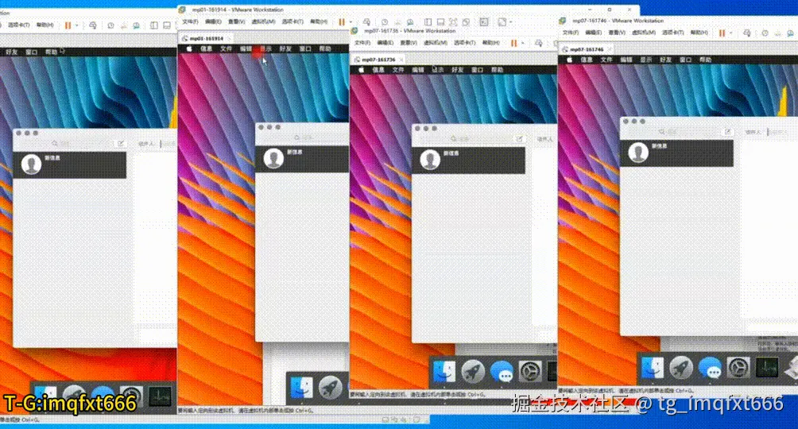Image resolution: width=798 pixels, height=429 pixels.
Task: Open power dropdown arrow in mp07-161746 window
Action: pos(730,33)
